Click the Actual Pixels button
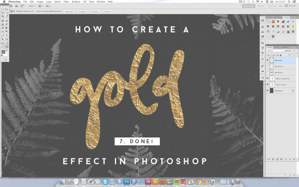299x187 pixels. 69,11
